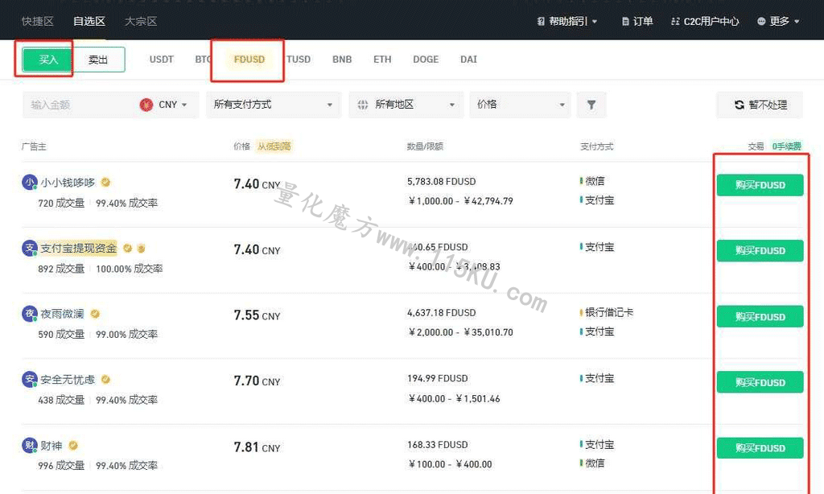Open the advanced filter funnel icon
This screenshot has width=824, height=494.
(591, 105)
